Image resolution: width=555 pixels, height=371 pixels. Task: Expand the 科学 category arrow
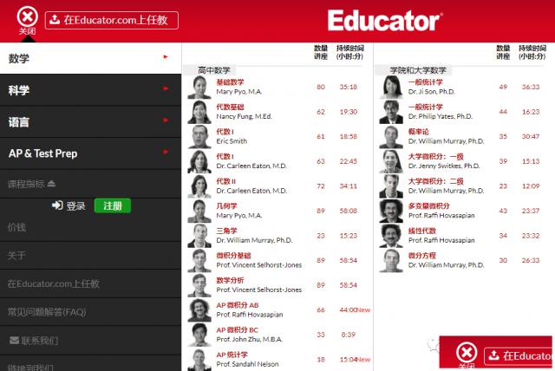coord(165,89)
